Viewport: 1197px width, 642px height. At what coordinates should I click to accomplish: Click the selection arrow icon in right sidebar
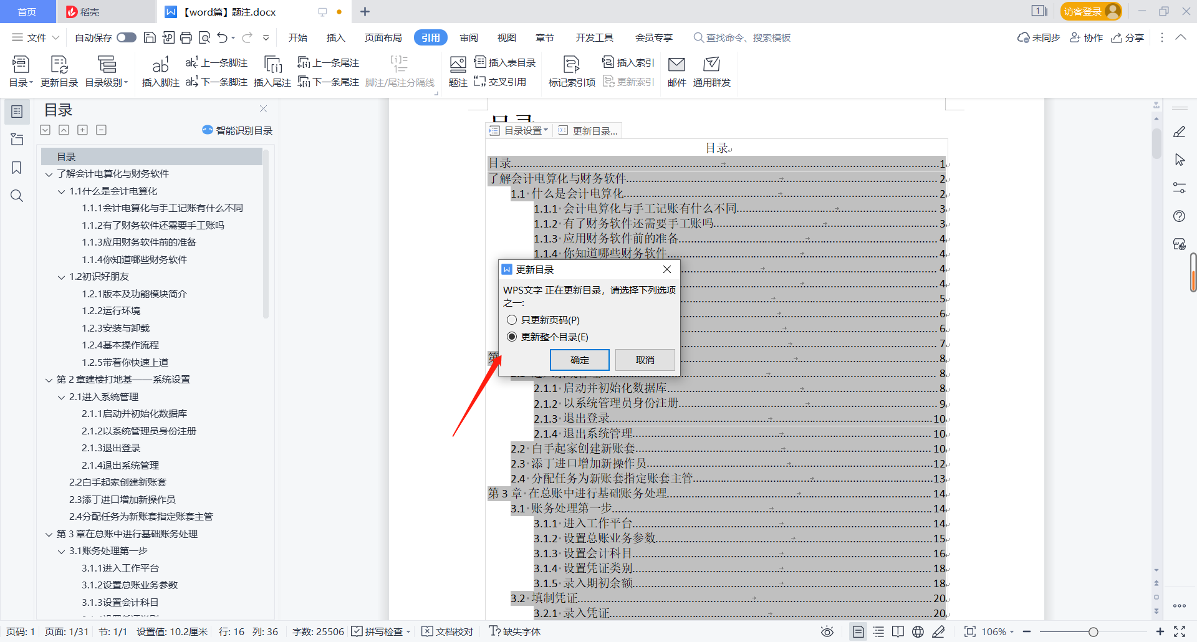1179,160
